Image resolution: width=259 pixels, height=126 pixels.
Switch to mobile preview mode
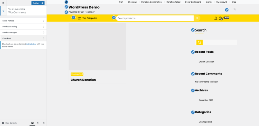(x=44, y=123)
